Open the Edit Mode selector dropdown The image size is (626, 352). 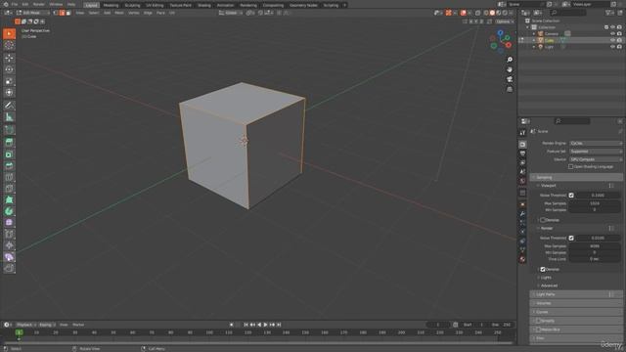[x=32, y=13]
